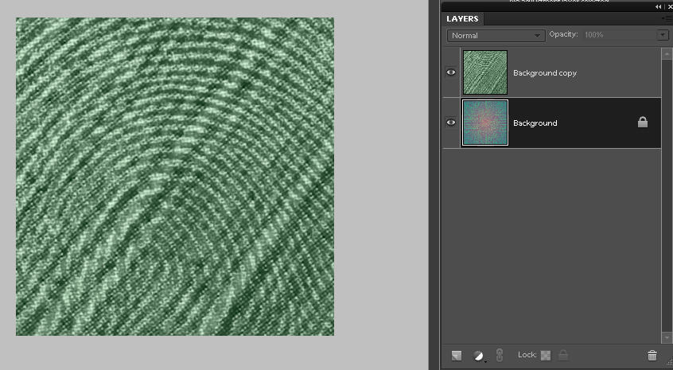Click on the fingerprint image canvas
The image size is (673, 370).
(175, 177)
